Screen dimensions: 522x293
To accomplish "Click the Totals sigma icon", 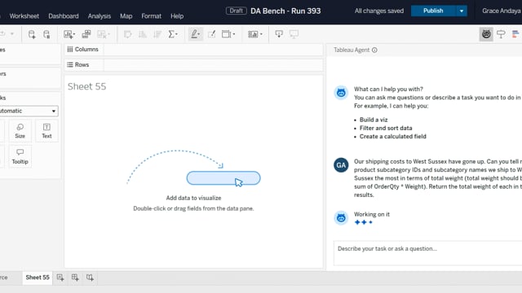I will [x=171, y=34].
